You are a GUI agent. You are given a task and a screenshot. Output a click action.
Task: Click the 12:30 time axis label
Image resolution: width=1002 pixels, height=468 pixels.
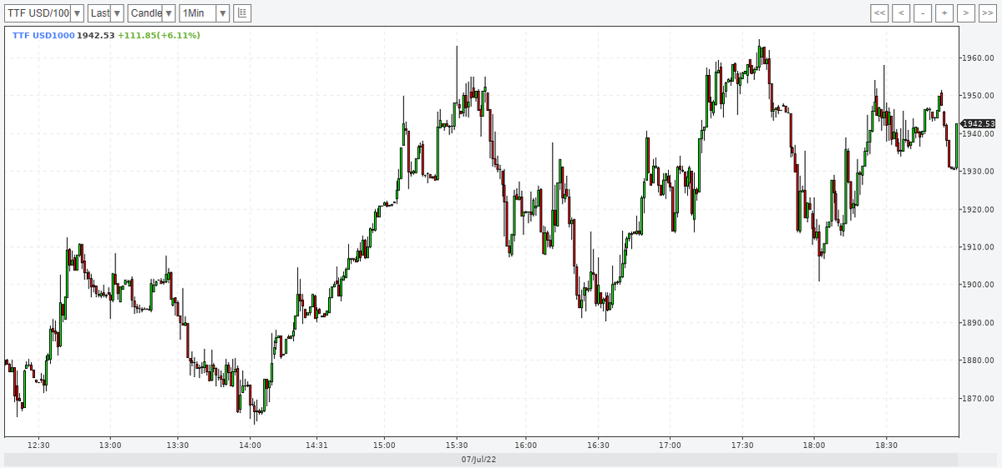click(x=39, y=445)
